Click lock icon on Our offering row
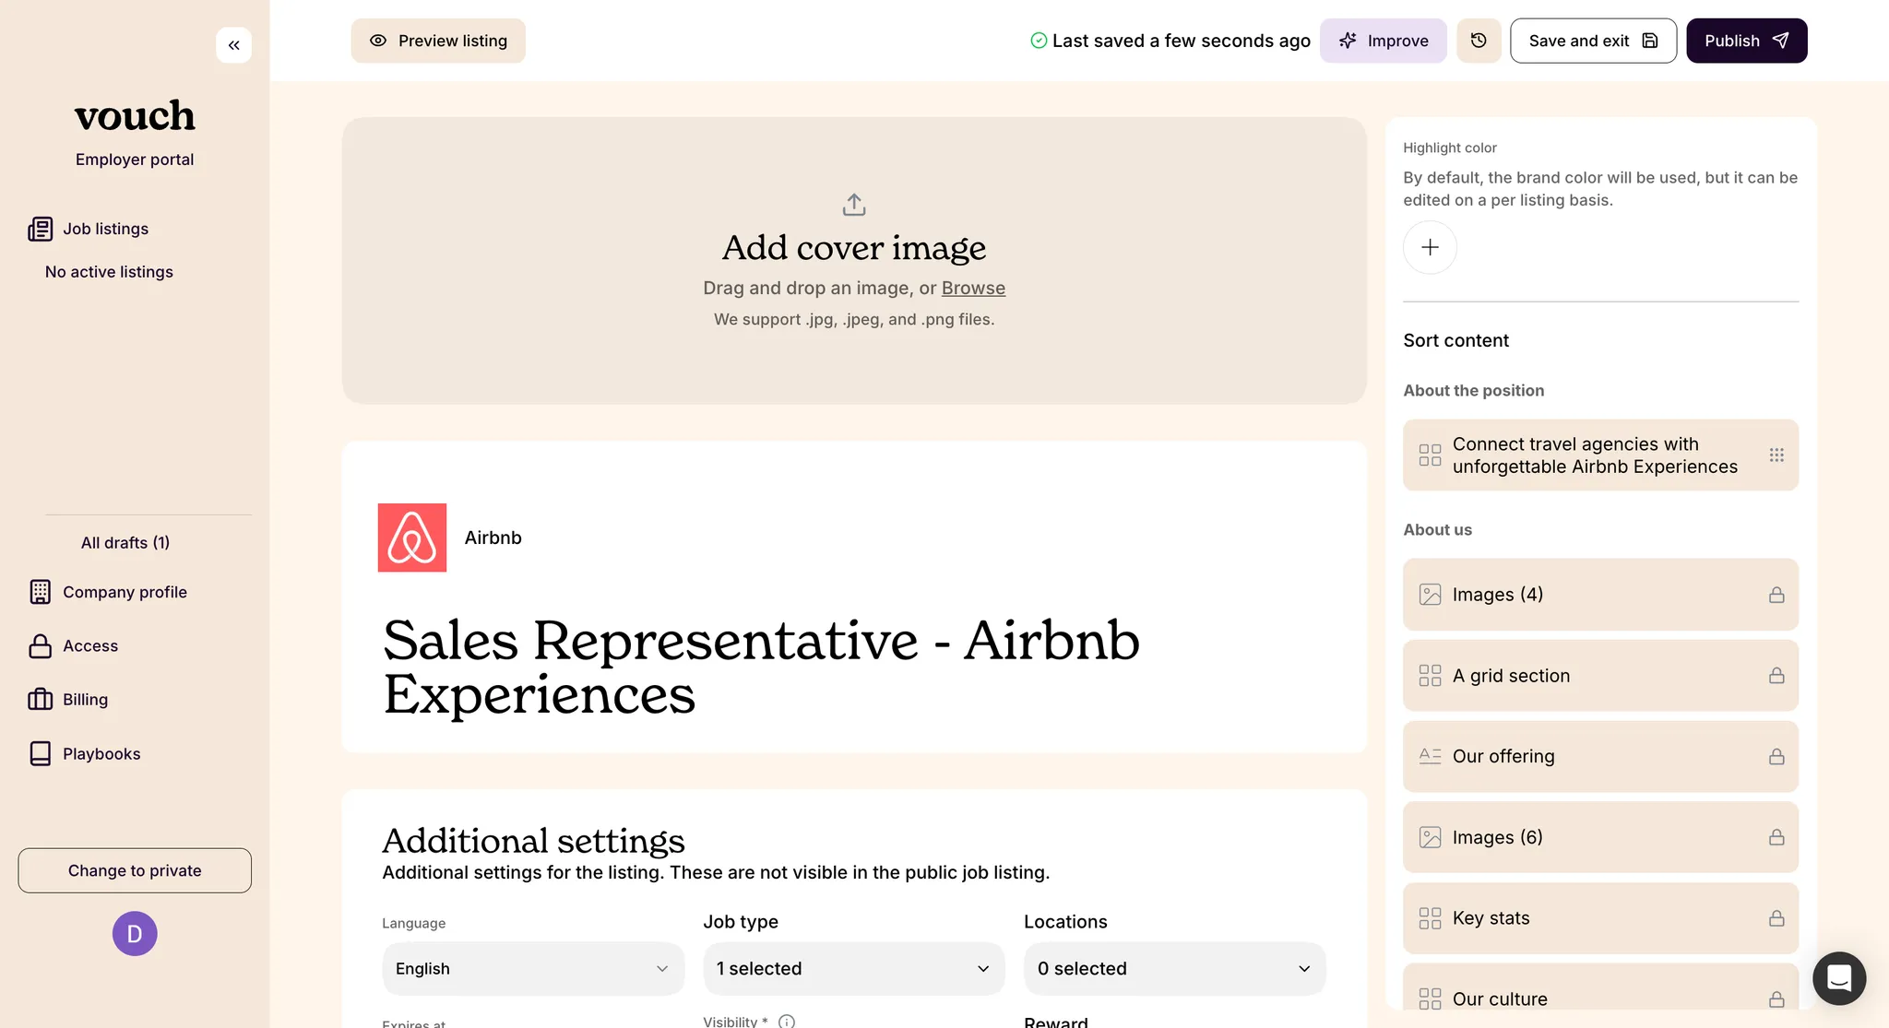Screen dimensions: 1889x1028 point(1776,757)
